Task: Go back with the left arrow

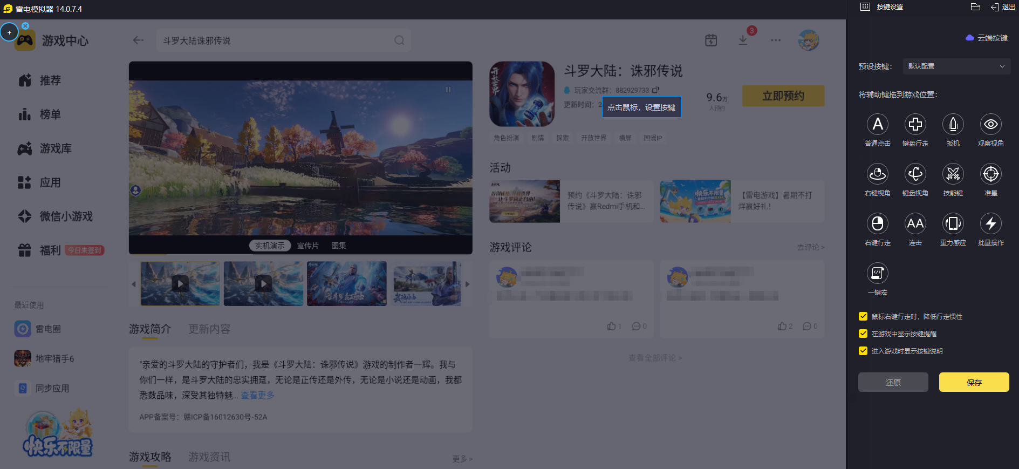Action: click(138, 40)
